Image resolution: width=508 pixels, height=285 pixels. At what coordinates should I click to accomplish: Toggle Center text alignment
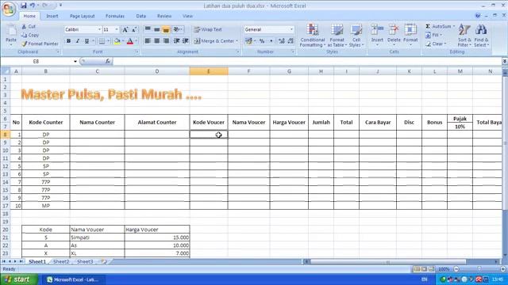point(157,41)
